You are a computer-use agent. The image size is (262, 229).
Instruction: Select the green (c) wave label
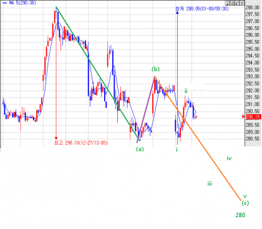click(x=245, y=203)
